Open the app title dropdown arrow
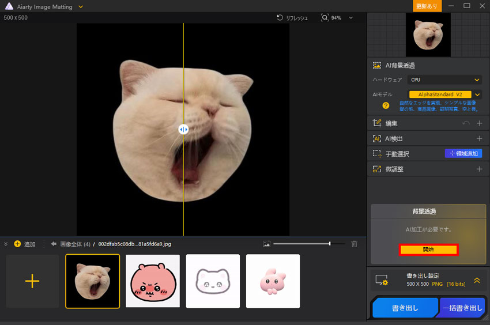490x325 pixels. click(x=81, y=6)
